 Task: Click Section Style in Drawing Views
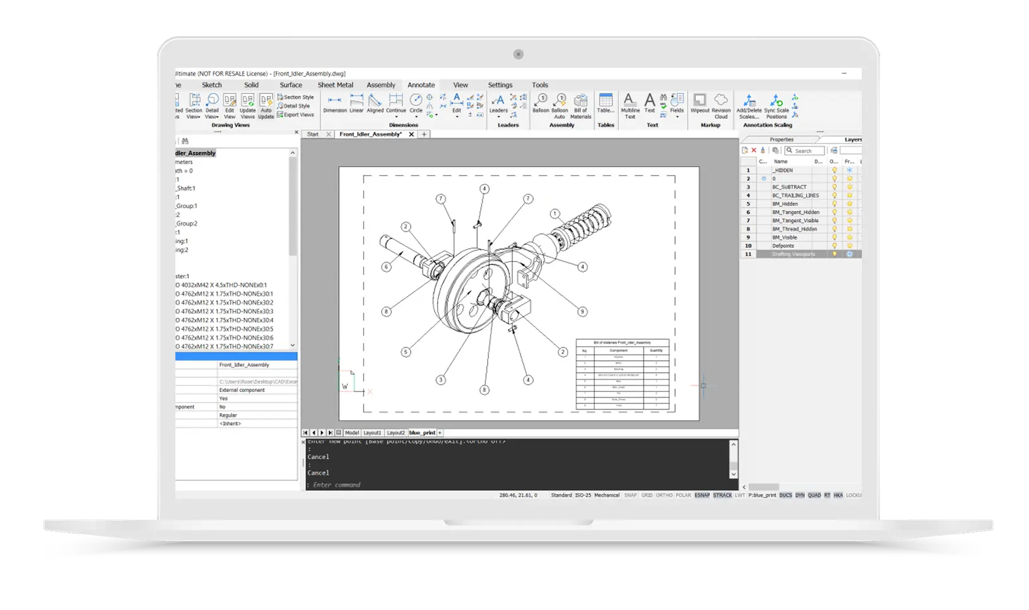coord(295,97)
